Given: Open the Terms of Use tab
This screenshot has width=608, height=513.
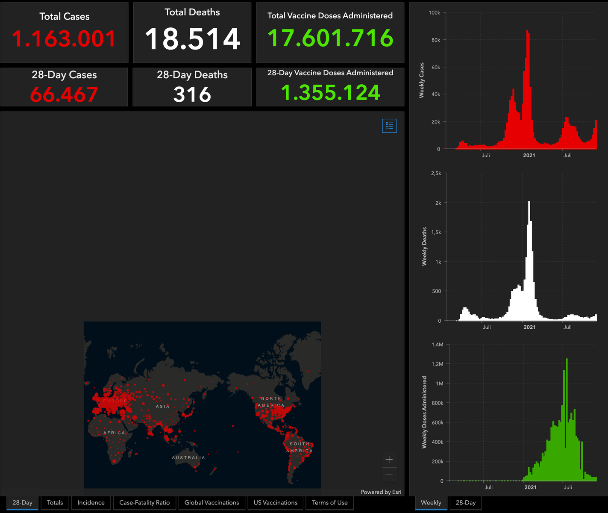Looking at the screenshot, I should [x=329, y=503].
